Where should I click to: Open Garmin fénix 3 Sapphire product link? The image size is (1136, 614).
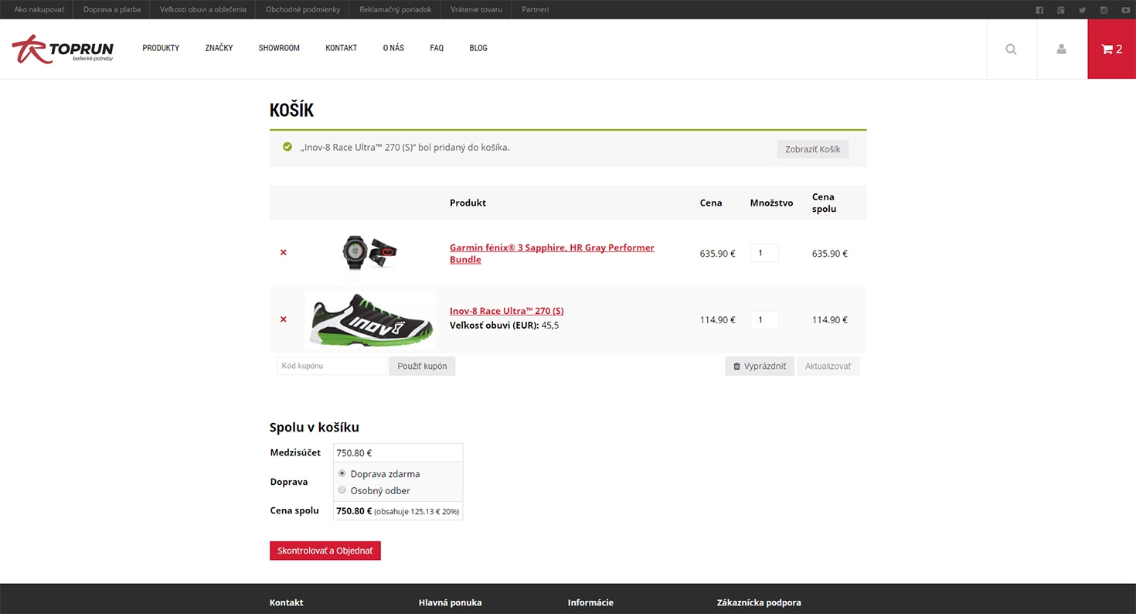coord(552,254)
